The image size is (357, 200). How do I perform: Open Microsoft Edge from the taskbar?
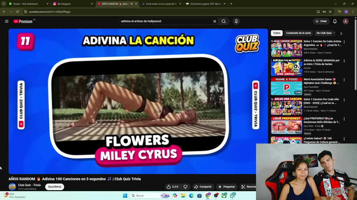click(x=191, y=196)
